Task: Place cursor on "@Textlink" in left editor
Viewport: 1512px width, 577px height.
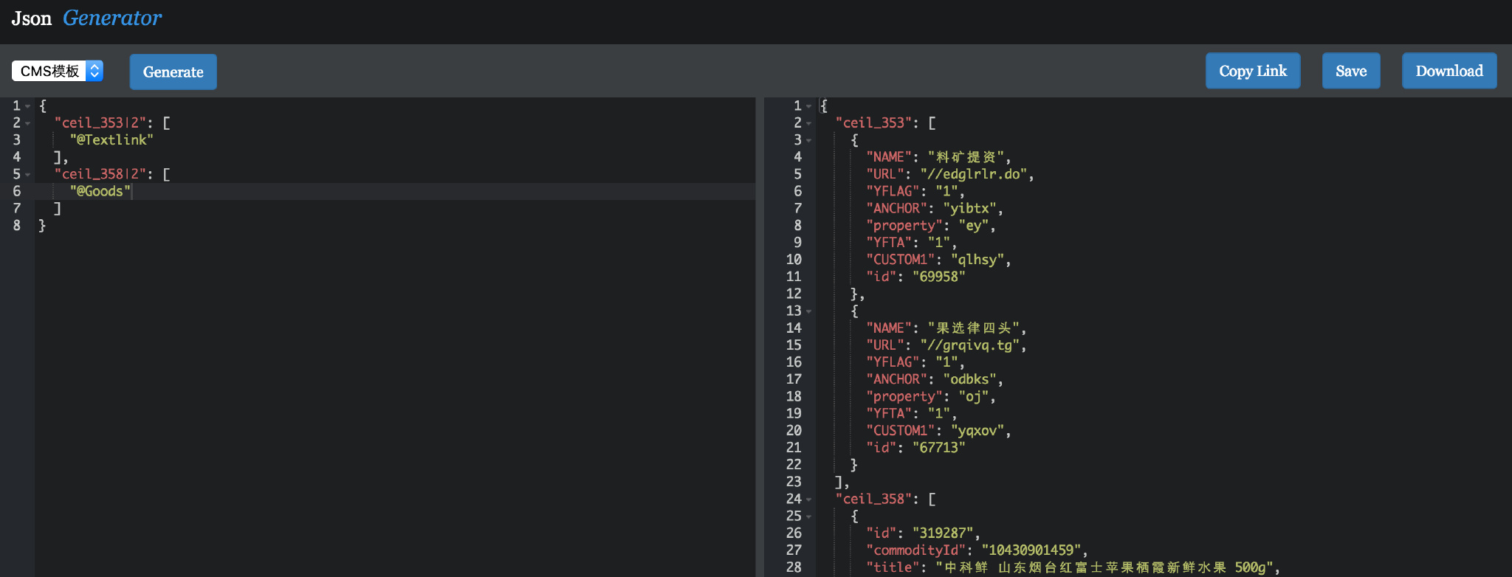Action: click(x=111, y=139)
